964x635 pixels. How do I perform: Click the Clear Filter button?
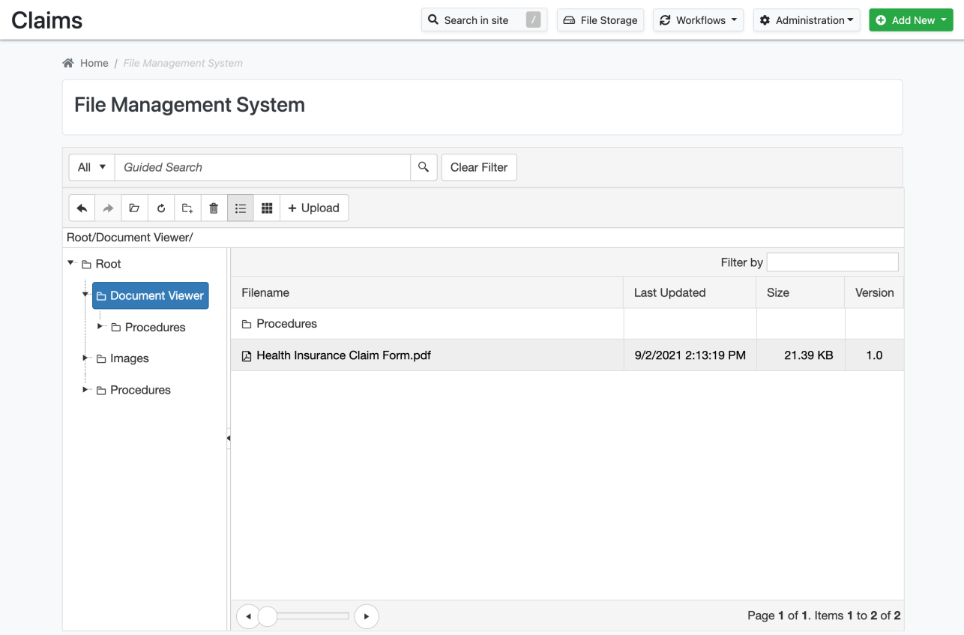point(479,167)
